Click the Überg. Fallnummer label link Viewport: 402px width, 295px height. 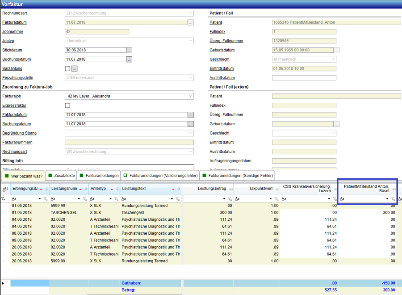pyautogui.click(x=226, y=41)
